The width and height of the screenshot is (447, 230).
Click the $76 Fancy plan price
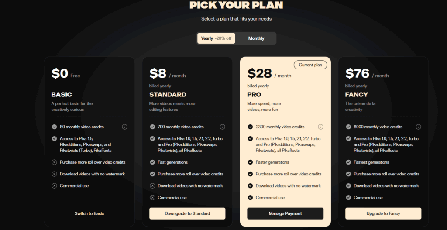tap(357, 73)
